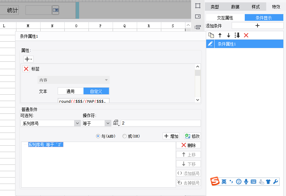Move condition up with the arrow icon
Image resolution: width=286 pixels, height=196 pixels.
pos(220,35)
